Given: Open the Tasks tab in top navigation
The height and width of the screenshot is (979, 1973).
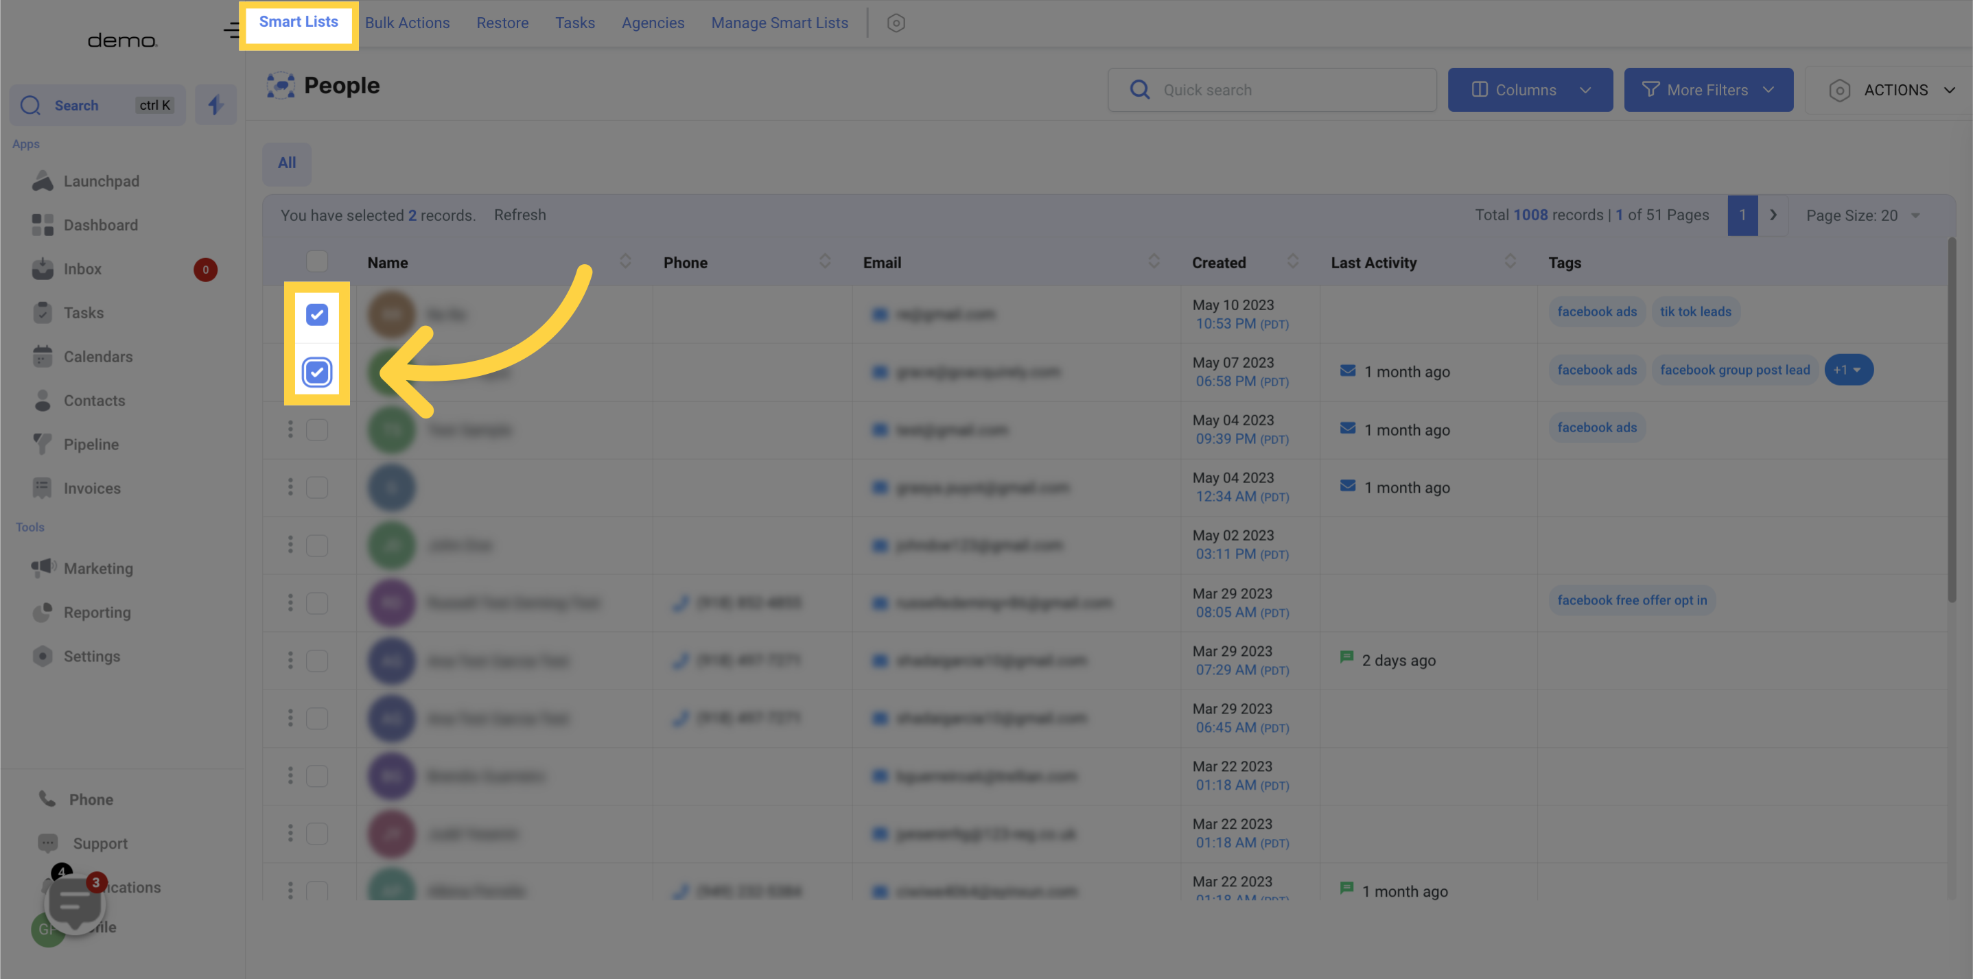Looking at the screenshot, I should (574, 23).
